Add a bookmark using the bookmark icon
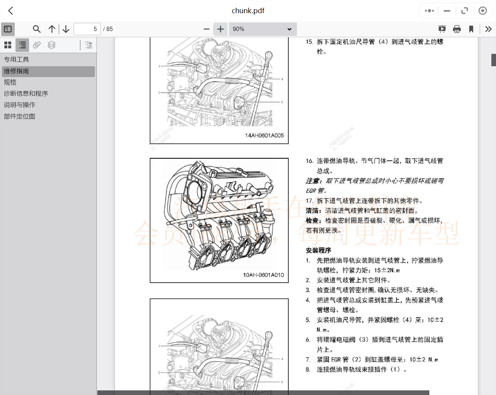 (471, 29)
